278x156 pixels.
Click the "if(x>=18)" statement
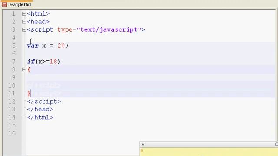click(x=43, y=62)
